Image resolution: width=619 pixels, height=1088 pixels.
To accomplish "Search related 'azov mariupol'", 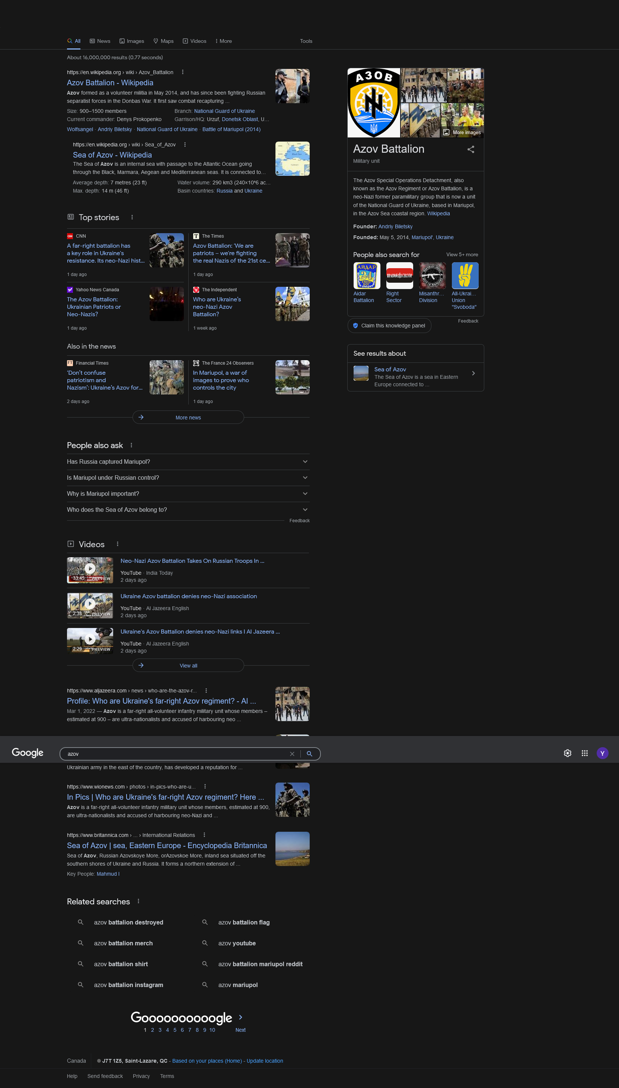I will (x=237, y=985).
